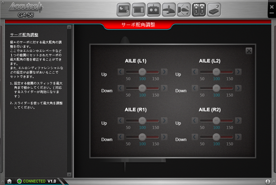Close the Accutec application window
The height and width of the screenshot is (185, 276).
[272, 6]
